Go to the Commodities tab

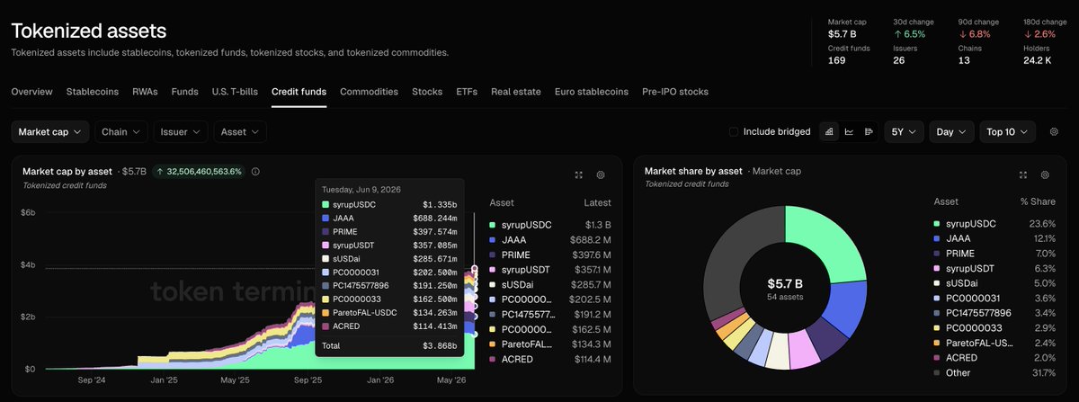(369, 92)
